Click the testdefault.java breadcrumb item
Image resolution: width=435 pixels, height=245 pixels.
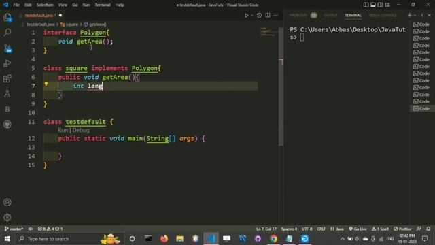[41, 24]
